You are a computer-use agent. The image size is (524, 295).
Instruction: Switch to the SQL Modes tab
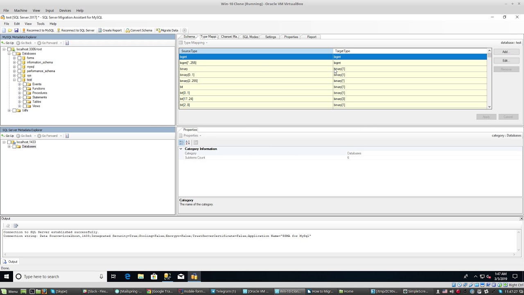click(x=250, y=37)
